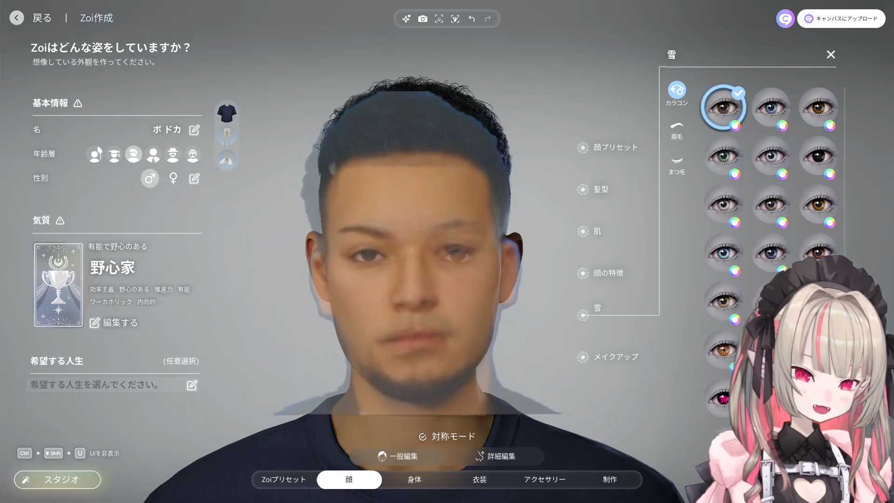
Task: Choose the last elderly age group icon
Action: tap(192, 154)
